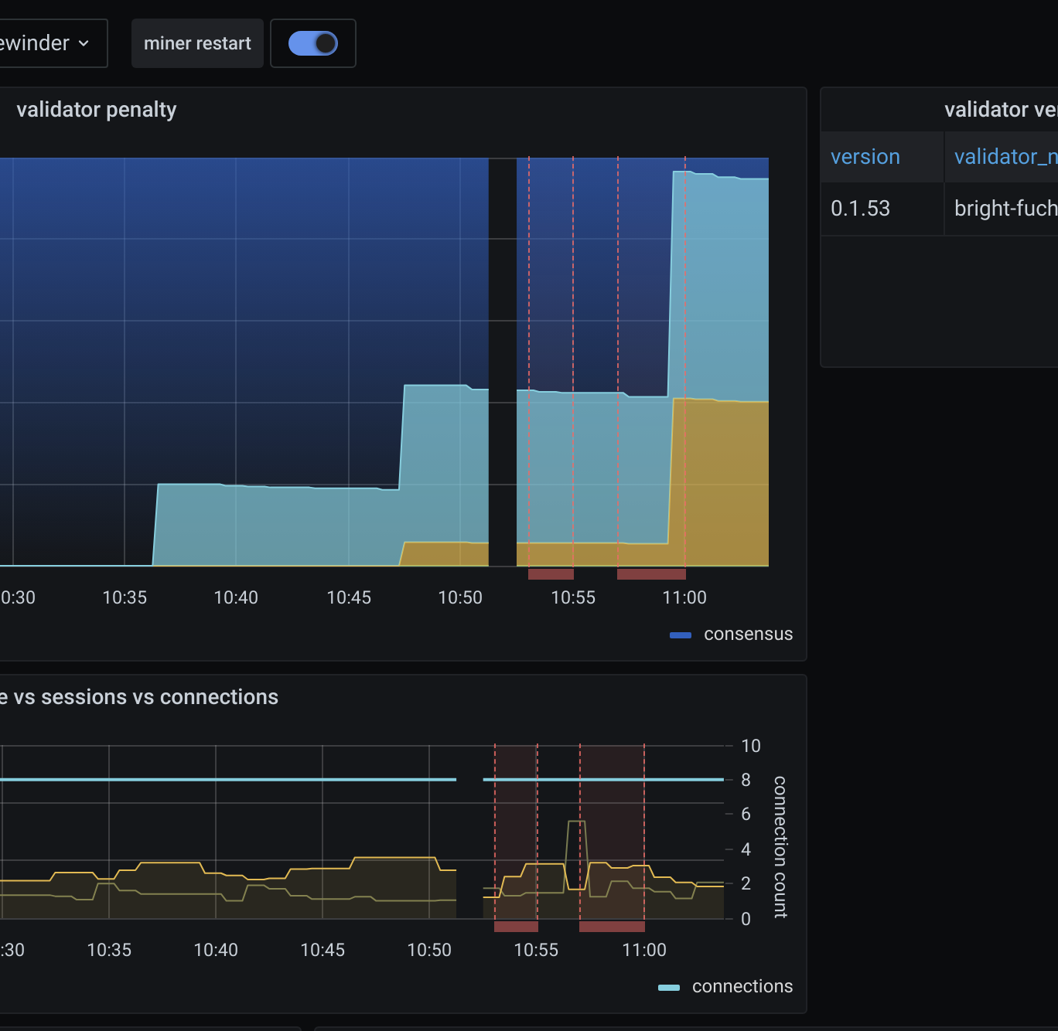Toggle the consensus series in the legend
Screen dimensions: 1058x1031
click(748, 634)
